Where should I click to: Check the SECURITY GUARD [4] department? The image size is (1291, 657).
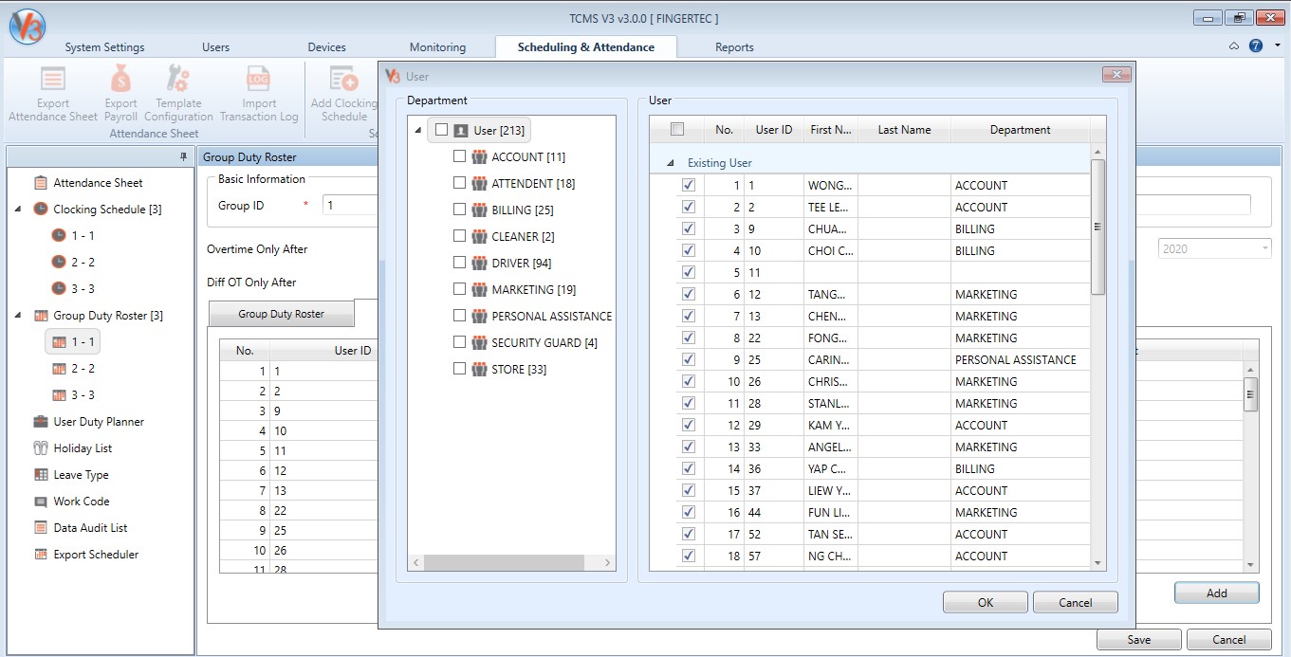pyautogui.click(x=460, y=342)
